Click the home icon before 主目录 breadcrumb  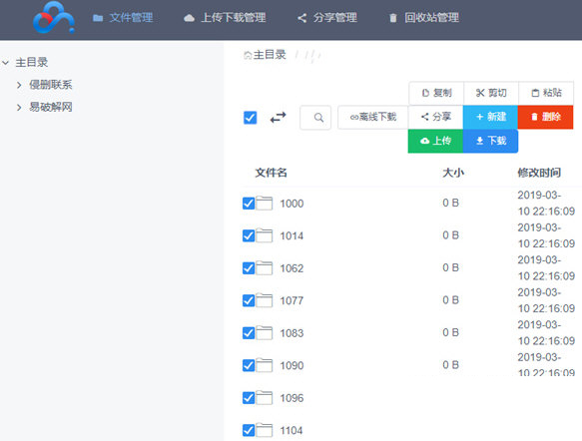[248, 55]
